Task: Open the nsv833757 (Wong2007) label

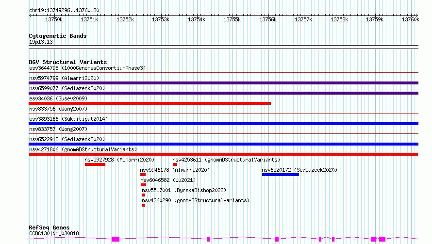Action: (58, 129)
